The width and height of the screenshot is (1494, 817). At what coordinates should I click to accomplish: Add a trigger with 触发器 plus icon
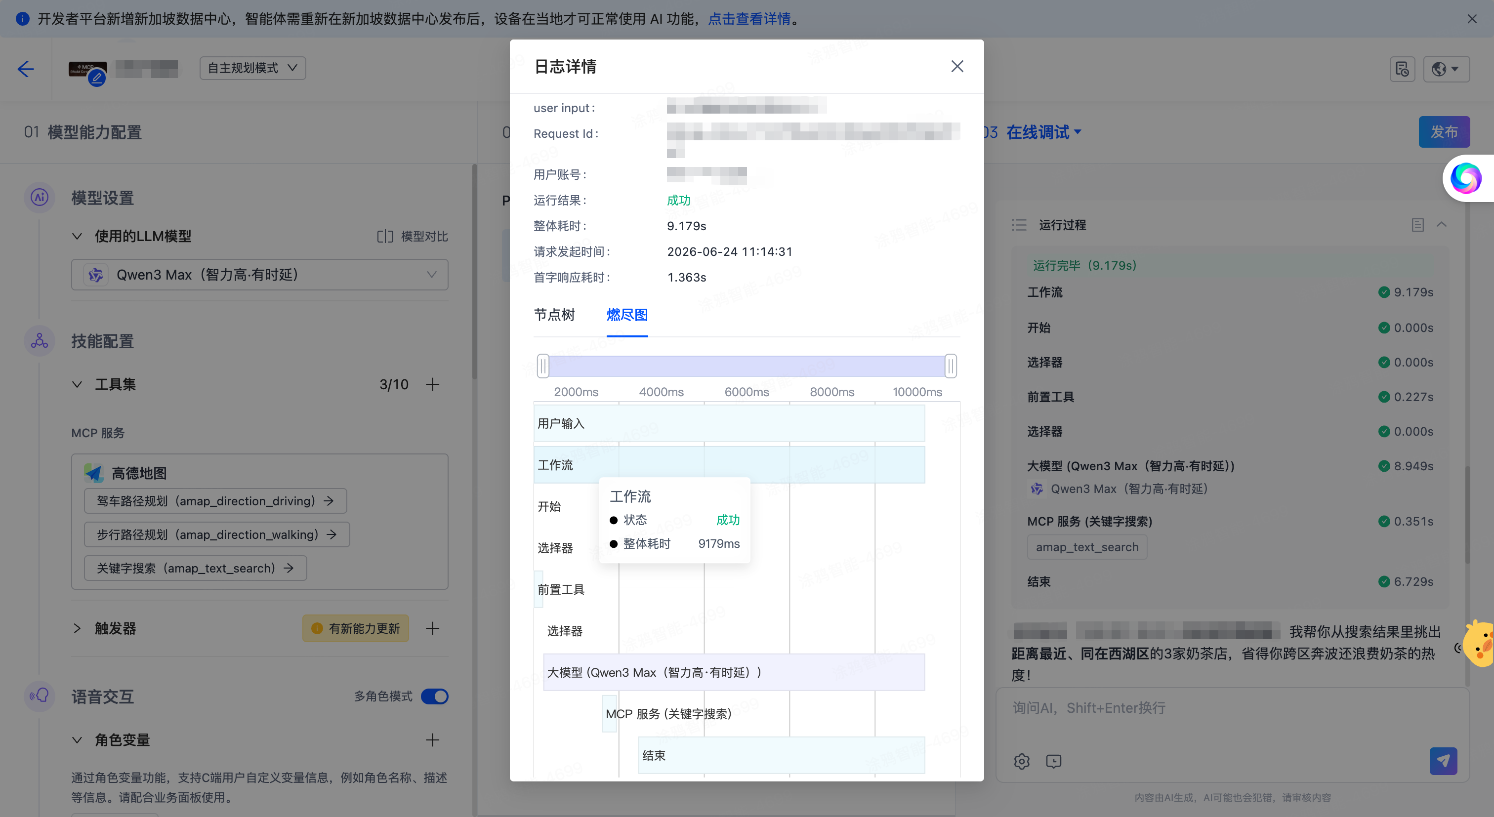tap(432, 628)
